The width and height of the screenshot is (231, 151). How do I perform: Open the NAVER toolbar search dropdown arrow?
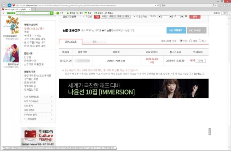(48, 13)
